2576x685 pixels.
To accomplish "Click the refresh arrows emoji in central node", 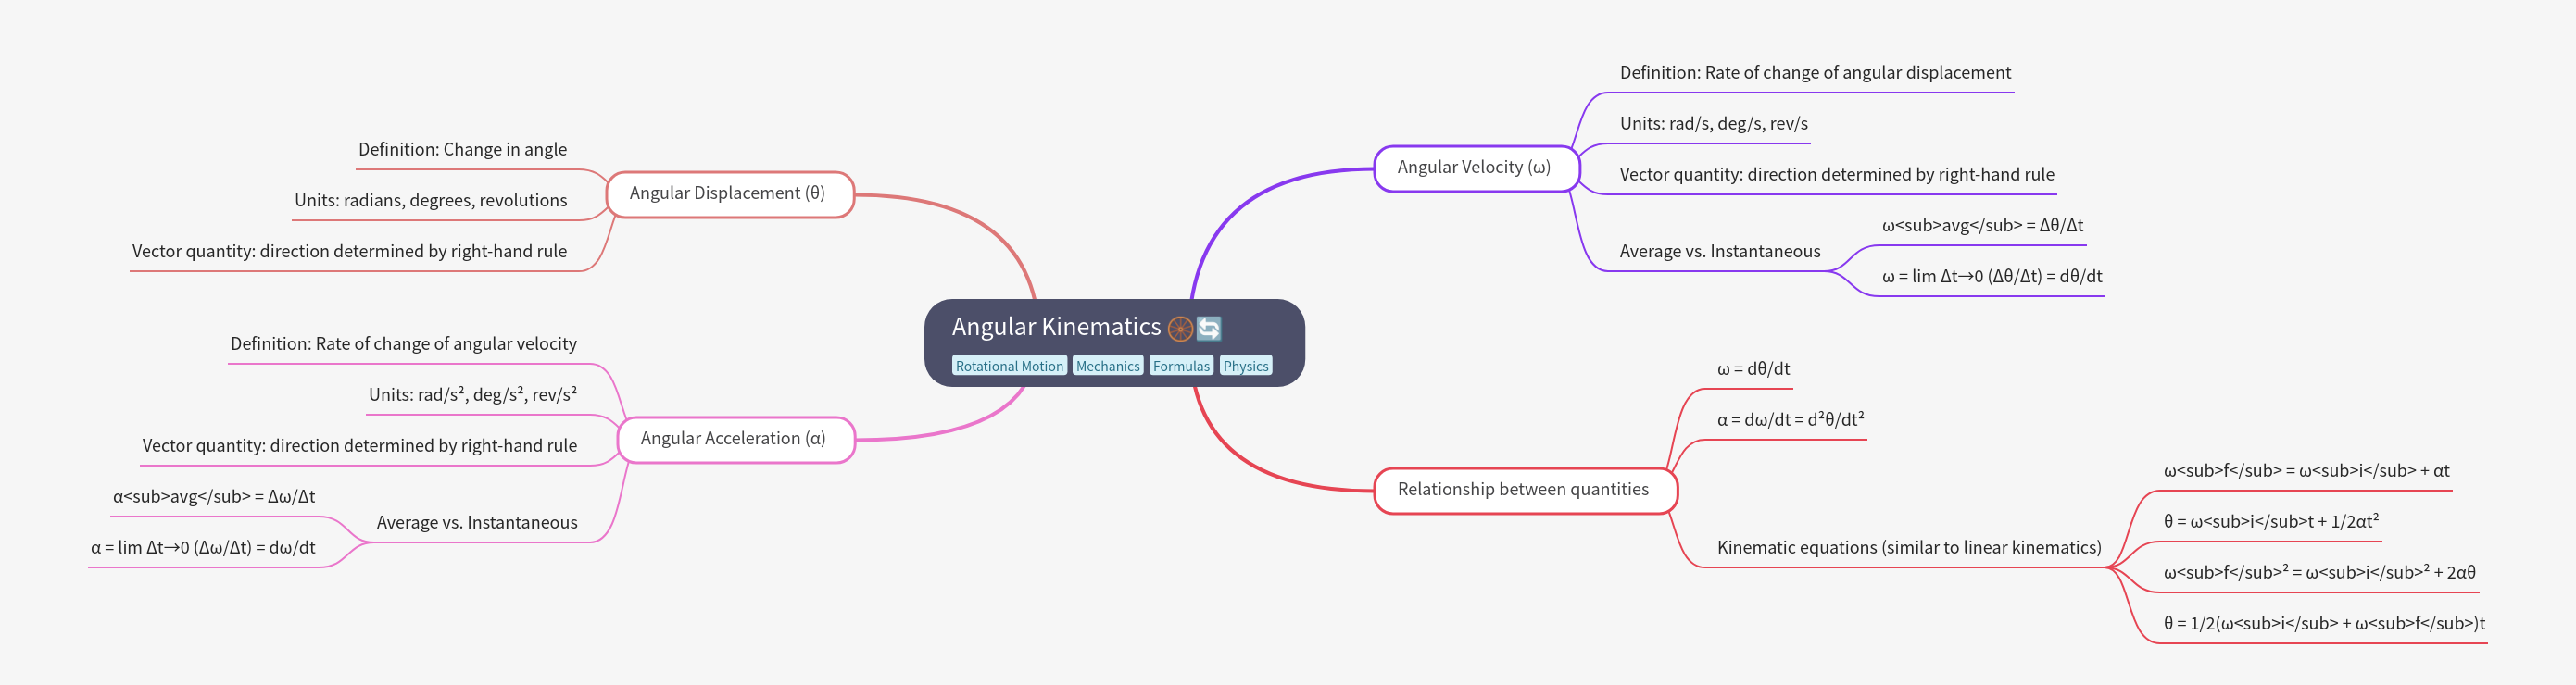I will 1209,329.
